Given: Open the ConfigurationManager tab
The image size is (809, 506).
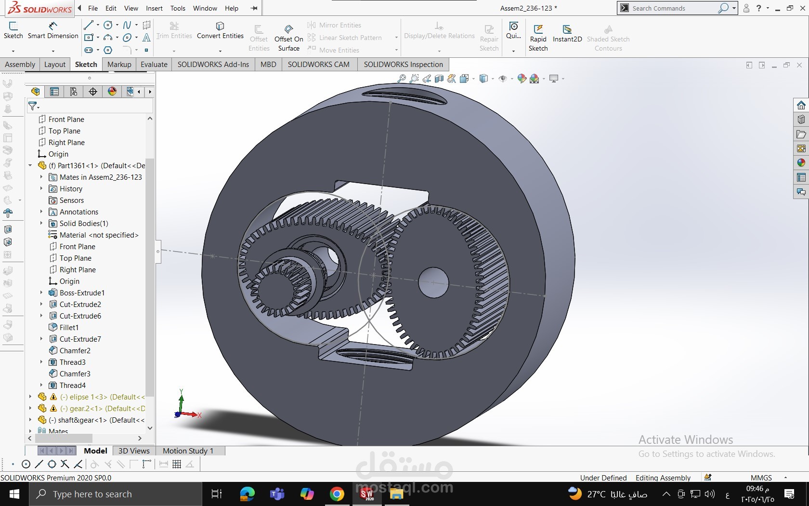Looking at the screenshot, I should tap(74, 92).
